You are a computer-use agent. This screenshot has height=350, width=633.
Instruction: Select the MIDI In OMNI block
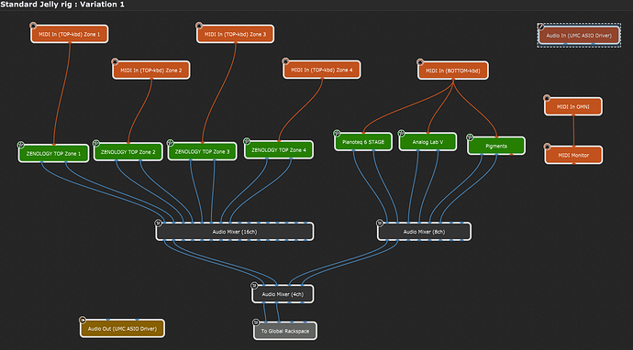[573, 107]
